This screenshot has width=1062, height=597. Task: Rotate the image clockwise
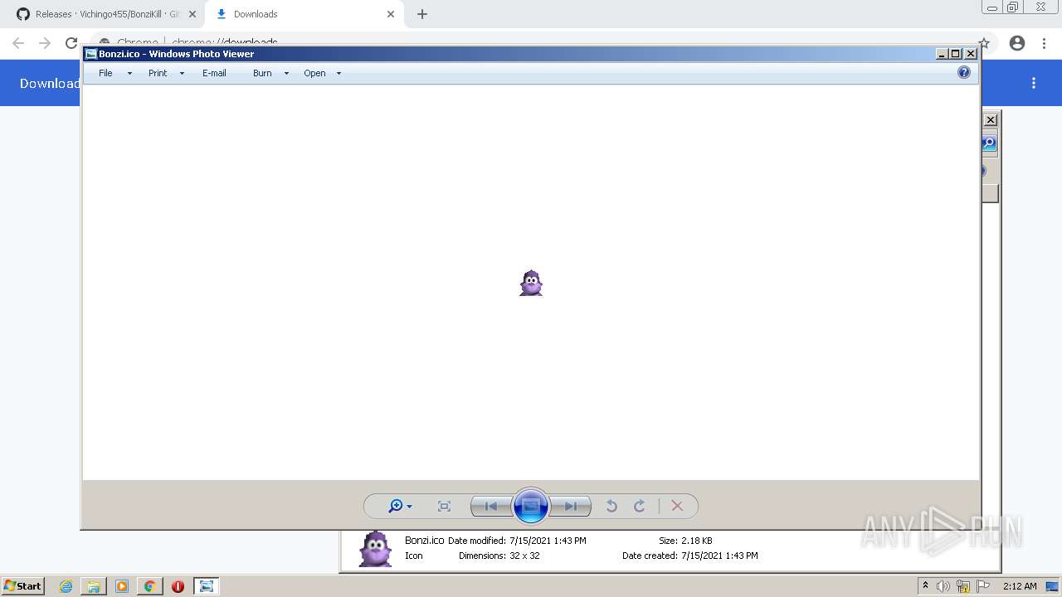[640, 506]
